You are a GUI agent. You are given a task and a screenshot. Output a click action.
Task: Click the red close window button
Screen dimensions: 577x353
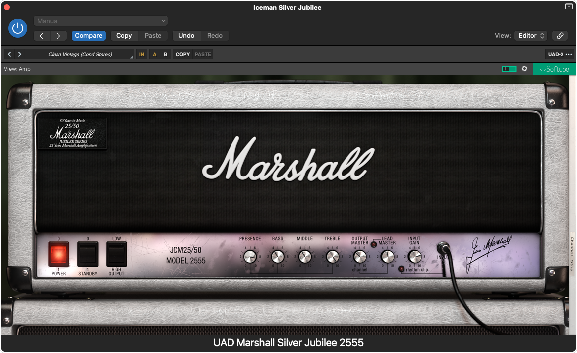6,7
